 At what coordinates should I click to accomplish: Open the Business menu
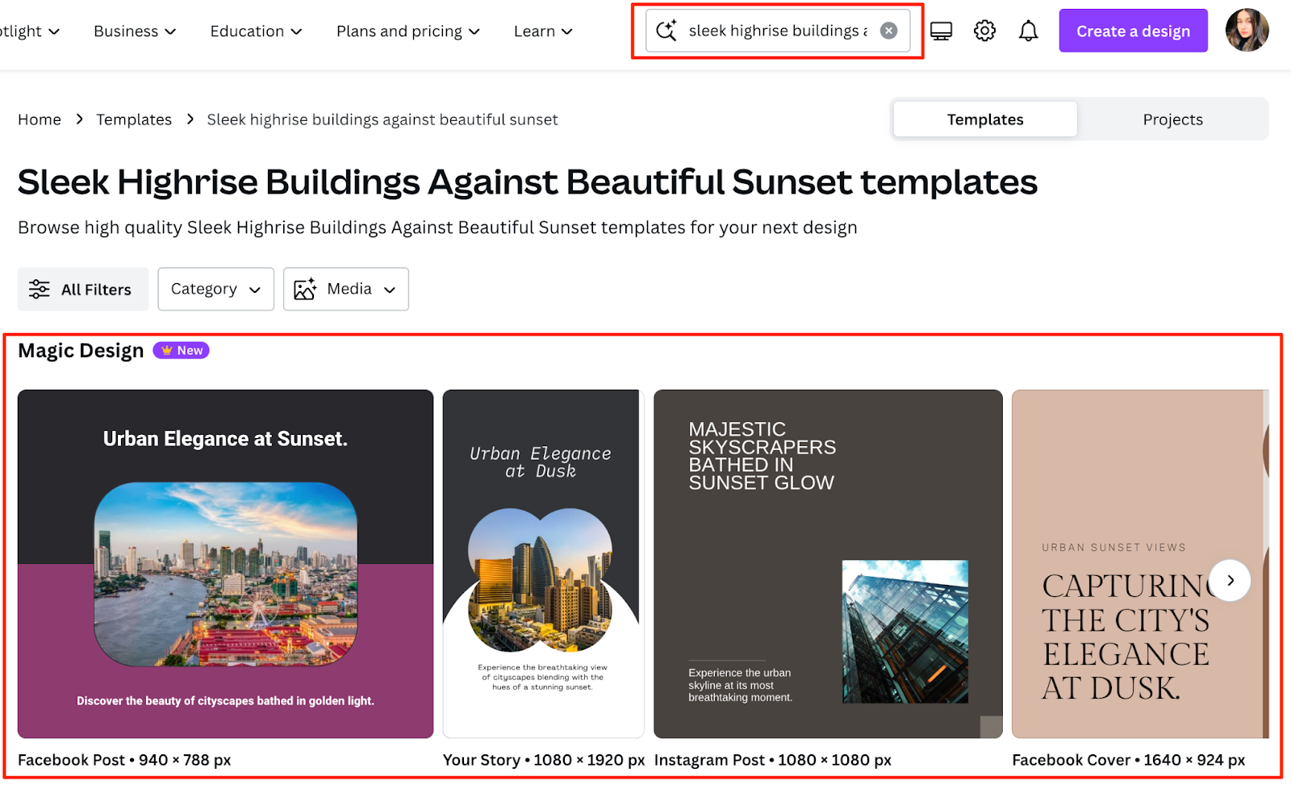point(135,31)
